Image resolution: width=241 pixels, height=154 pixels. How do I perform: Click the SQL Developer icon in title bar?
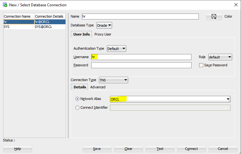tap(5, 5)
